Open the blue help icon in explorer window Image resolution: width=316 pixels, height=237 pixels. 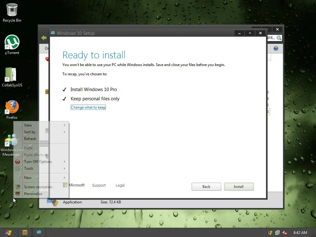click(276, 48)
